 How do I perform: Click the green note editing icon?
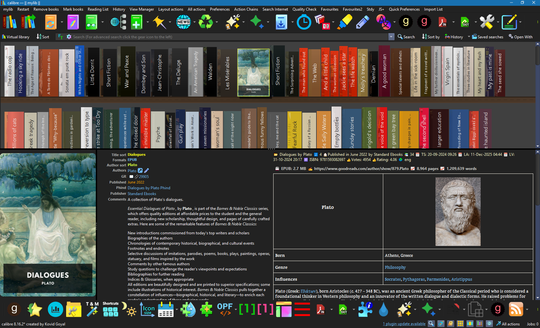tap(509, 22)
